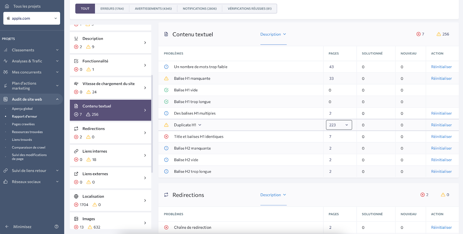
Task: Click the Tous les projets link
Action: [27, 6]
